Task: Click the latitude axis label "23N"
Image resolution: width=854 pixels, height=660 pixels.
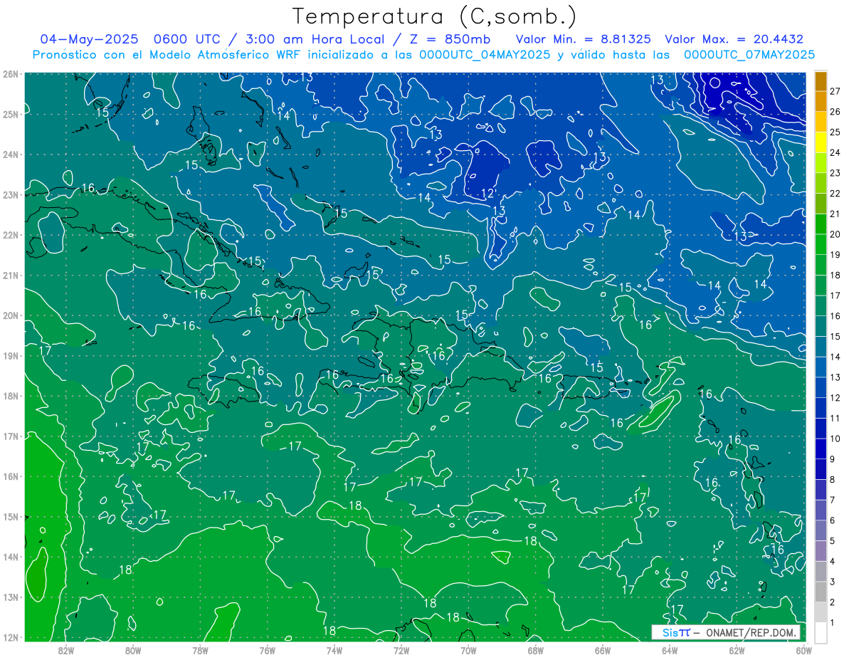Action: (x=11, y=194)
